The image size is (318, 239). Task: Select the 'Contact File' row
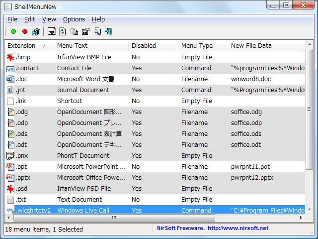(155, 68)
